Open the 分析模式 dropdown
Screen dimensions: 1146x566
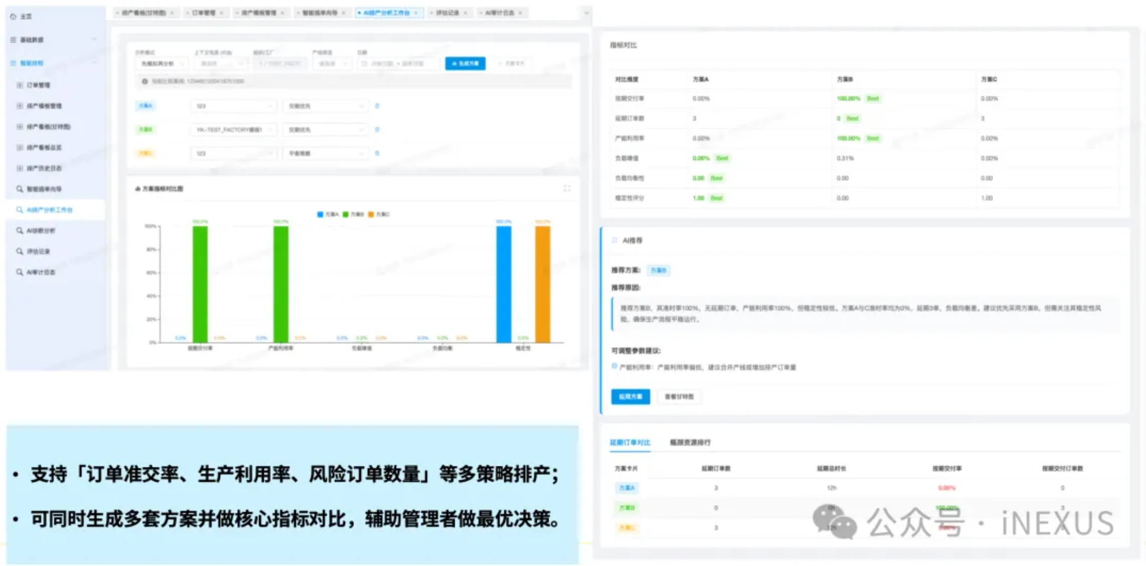click(161, 64)
